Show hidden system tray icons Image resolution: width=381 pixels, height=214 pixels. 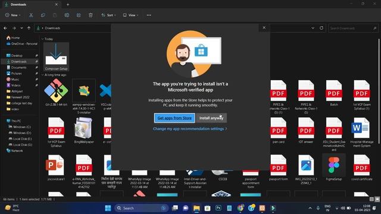click(x=310, y=208)
